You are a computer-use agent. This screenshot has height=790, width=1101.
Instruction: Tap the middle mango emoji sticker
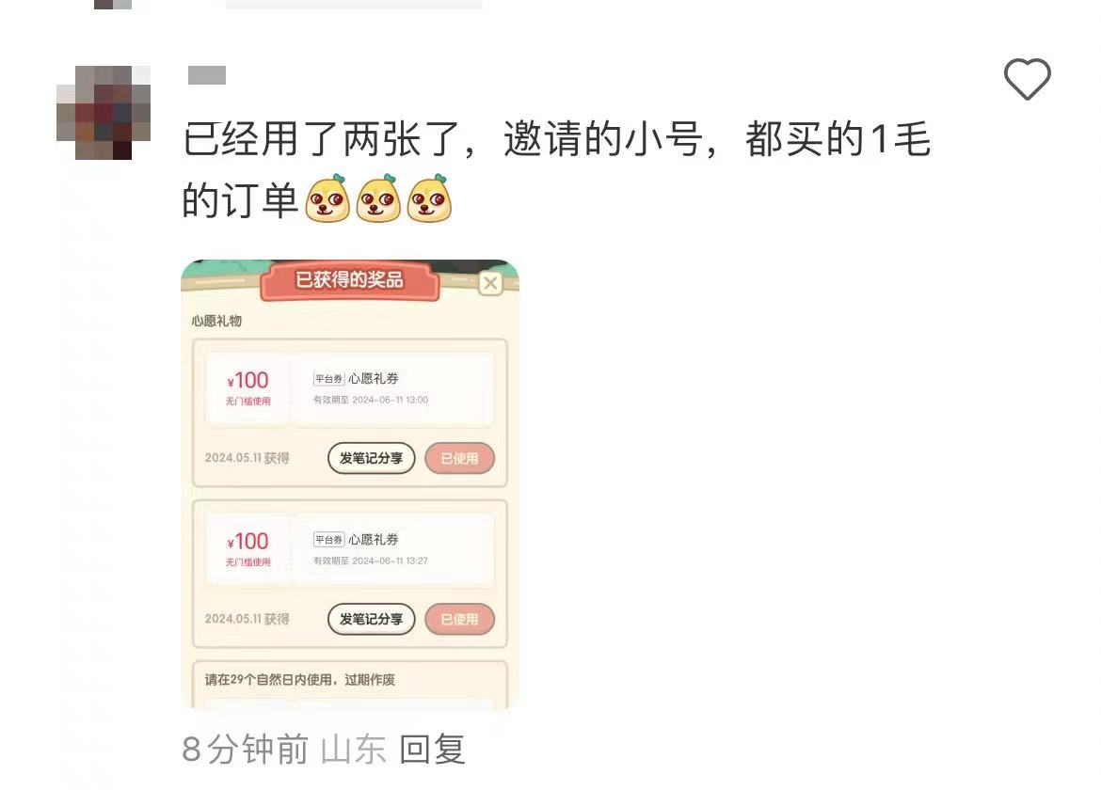point(378,199)
